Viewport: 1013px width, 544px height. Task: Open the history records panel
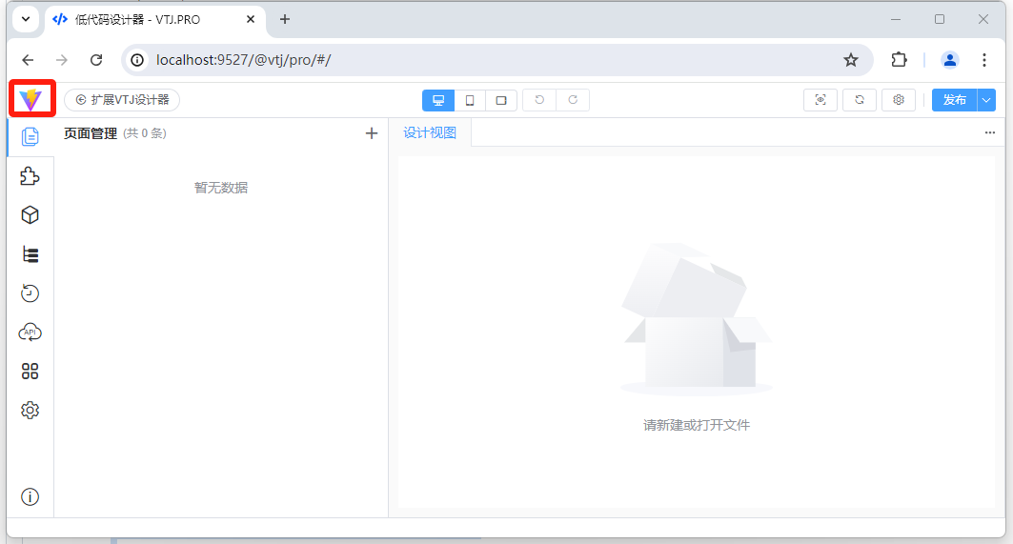[x=30, y=293]
